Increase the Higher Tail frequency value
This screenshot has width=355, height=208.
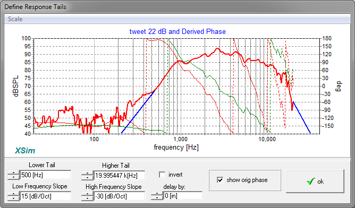tap(87, 174)
